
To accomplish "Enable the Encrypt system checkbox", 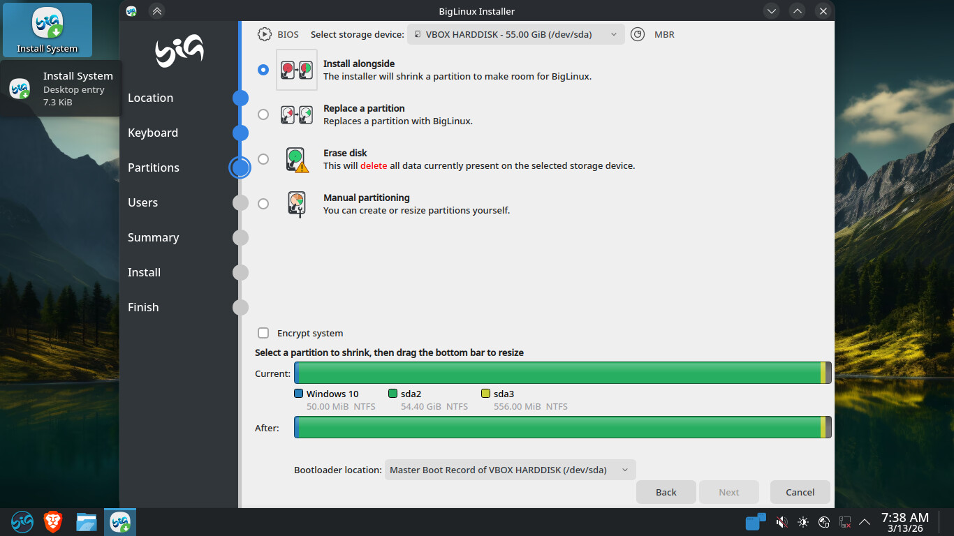I will pos(263,333).
